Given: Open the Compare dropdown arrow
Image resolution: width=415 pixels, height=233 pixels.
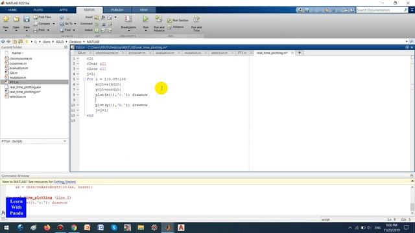Looking at the screenshot, I should pos(53,24).
